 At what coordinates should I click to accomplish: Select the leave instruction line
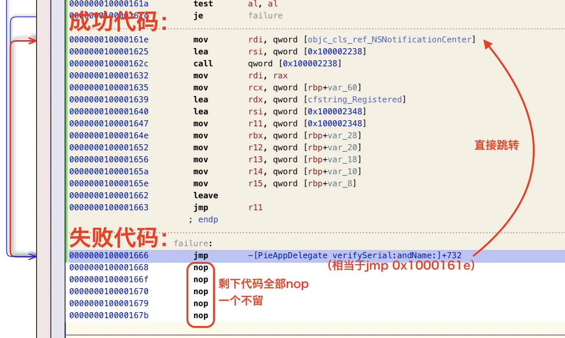pos(206,196)
